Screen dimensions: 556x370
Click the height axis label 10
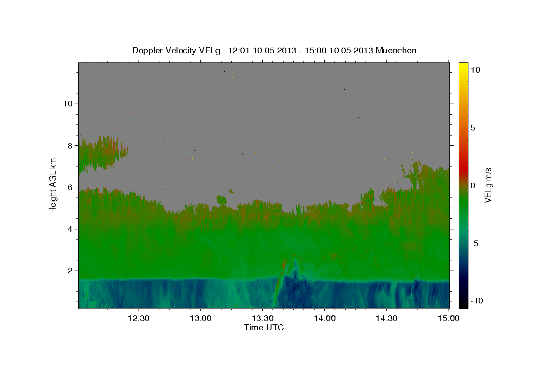click(69, 103)
